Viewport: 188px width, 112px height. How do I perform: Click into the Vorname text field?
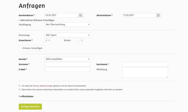(x=67, y=64)
